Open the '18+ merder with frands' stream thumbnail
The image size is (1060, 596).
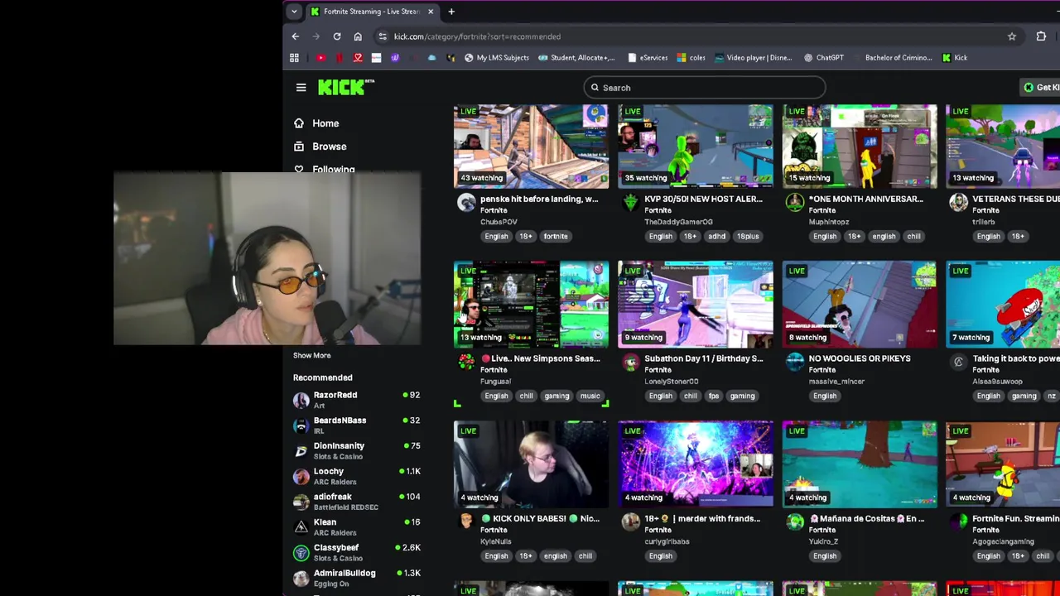tap(695, 464)
